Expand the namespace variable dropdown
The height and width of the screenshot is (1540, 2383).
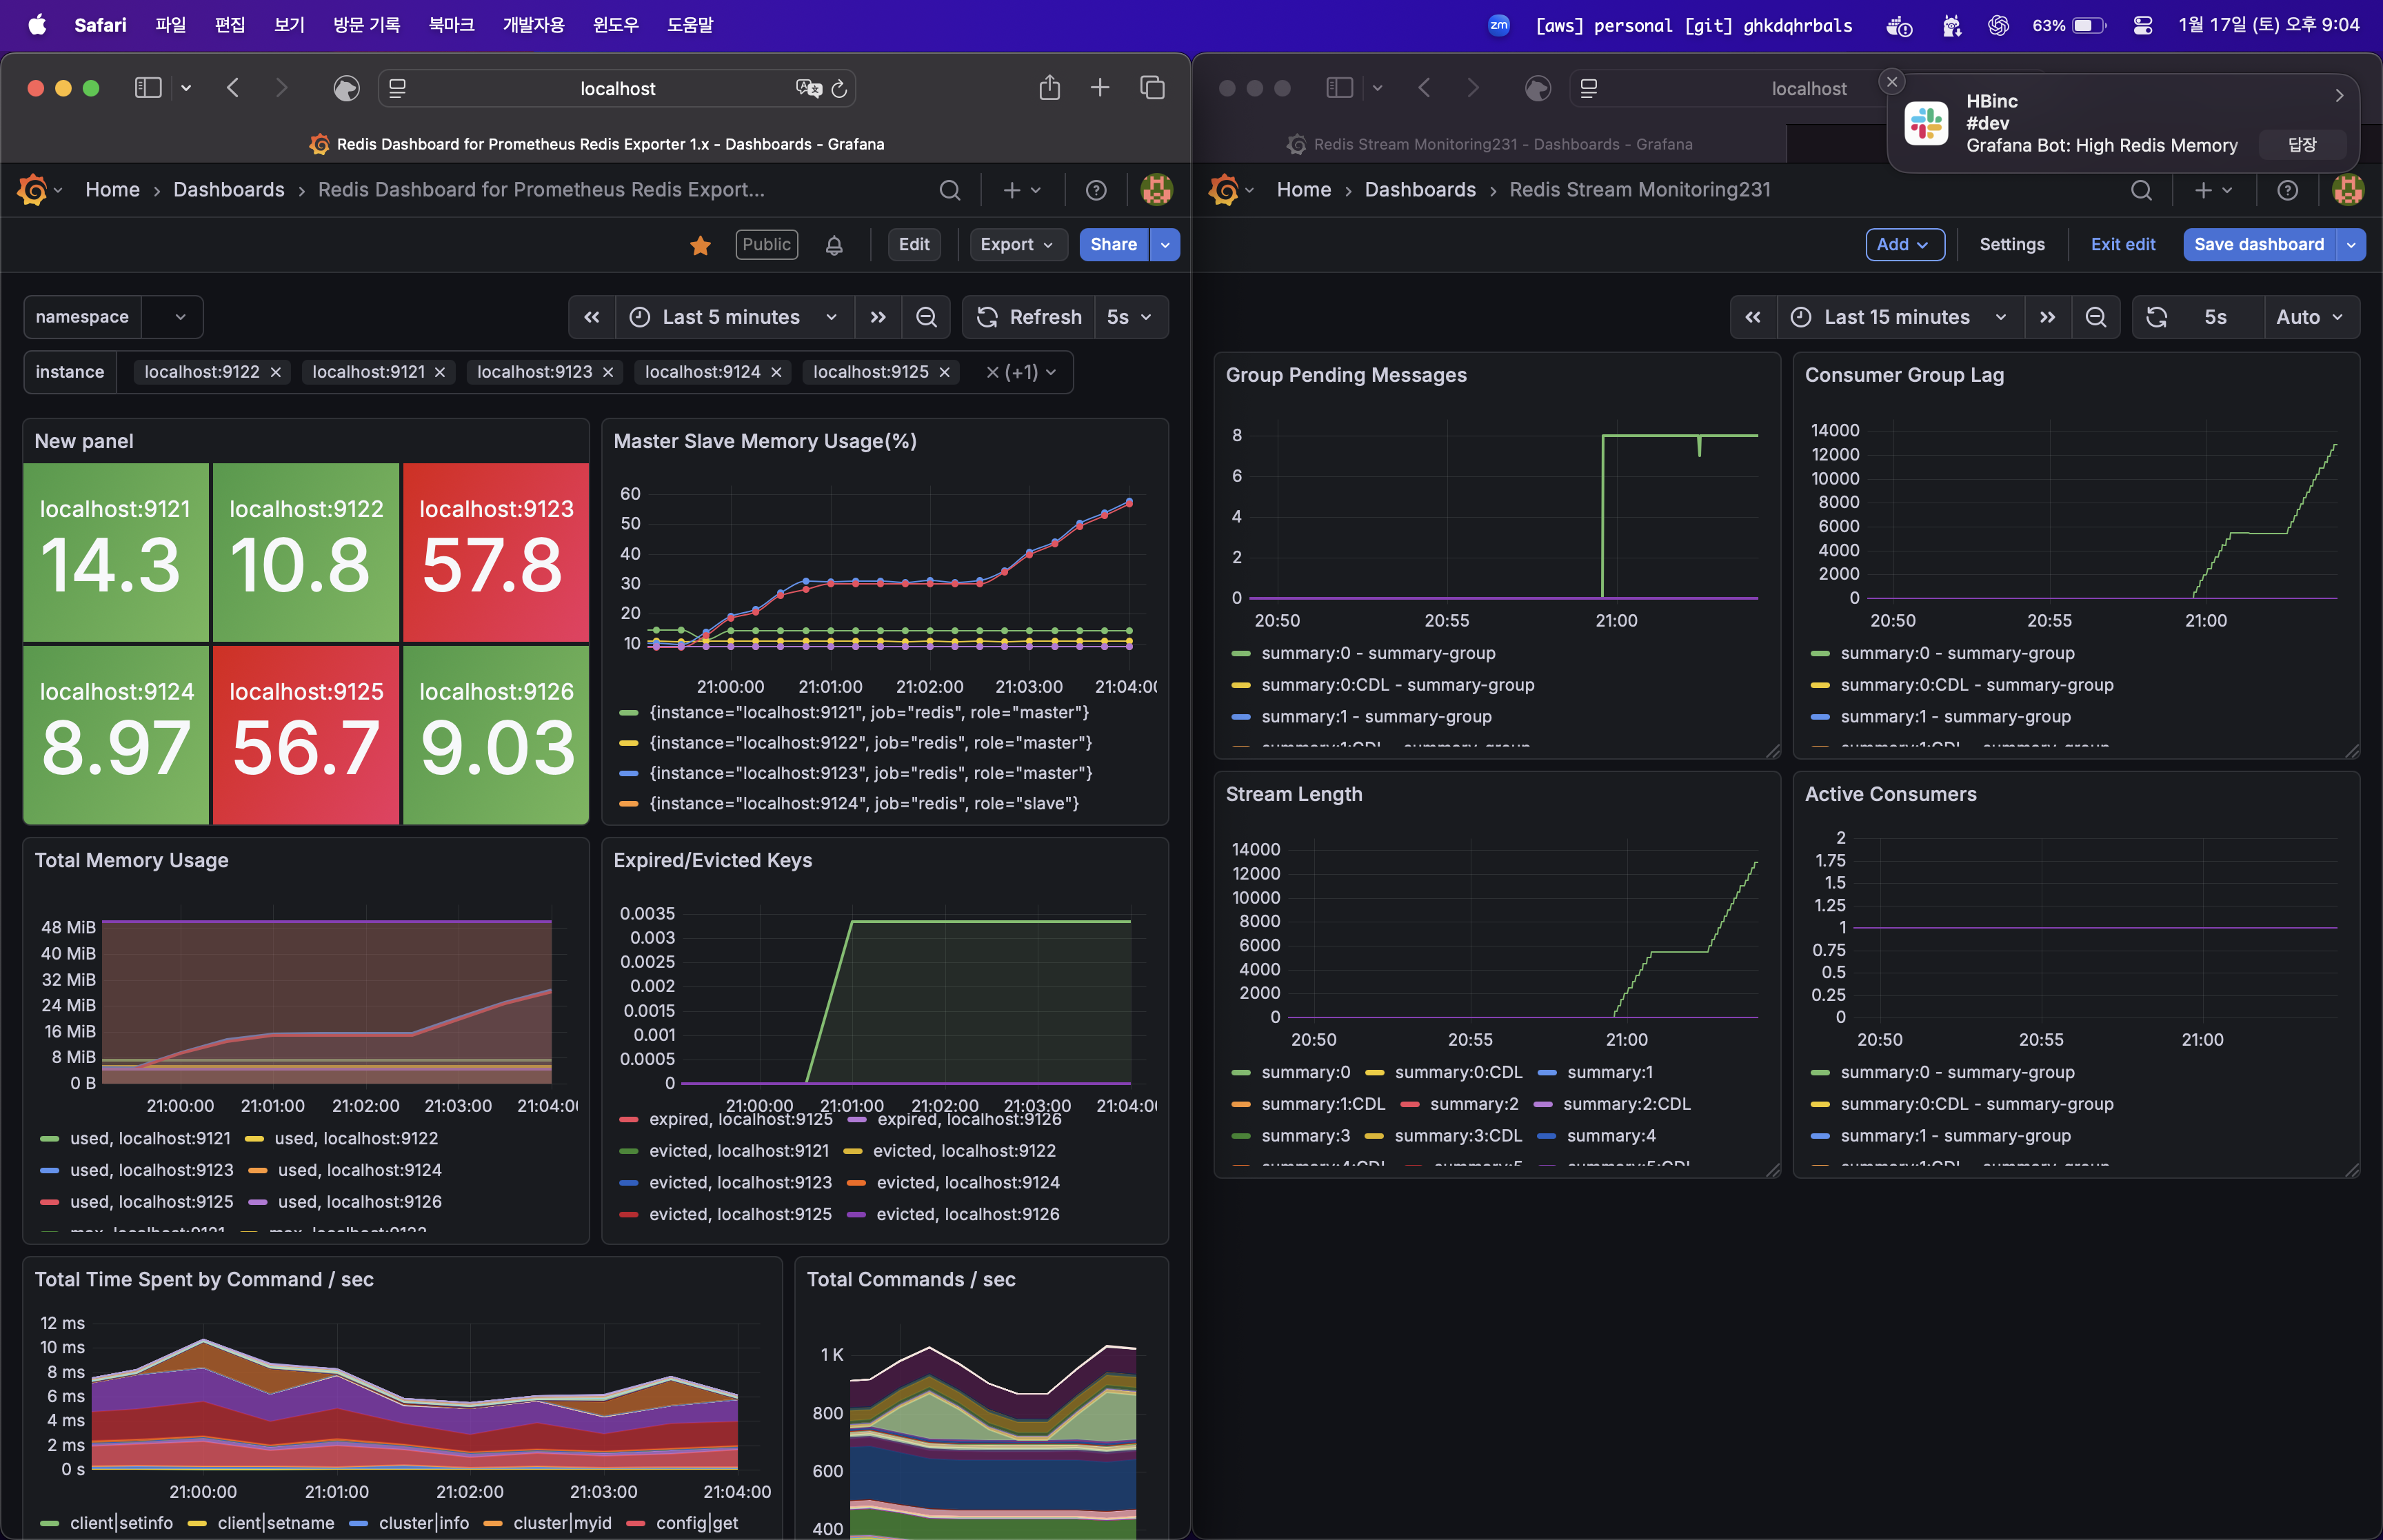(180, 317)
